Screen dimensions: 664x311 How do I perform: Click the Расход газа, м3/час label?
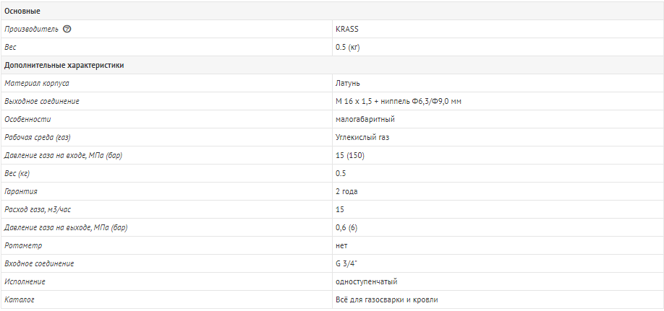[38, 209]
